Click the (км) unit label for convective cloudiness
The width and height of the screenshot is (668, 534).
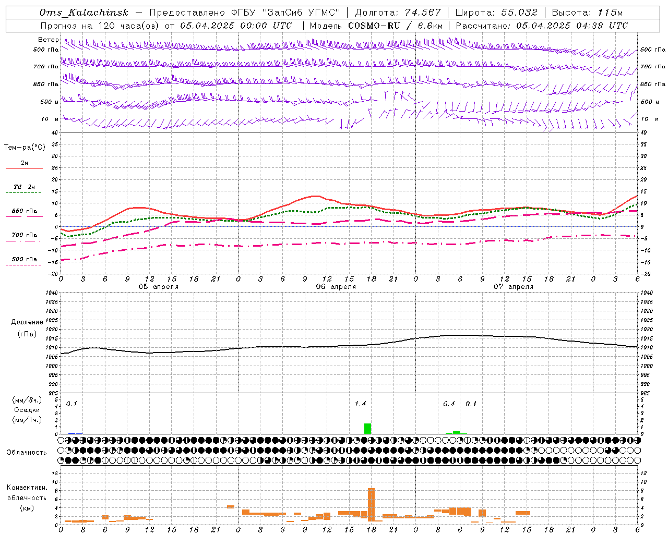click(27, 508)
